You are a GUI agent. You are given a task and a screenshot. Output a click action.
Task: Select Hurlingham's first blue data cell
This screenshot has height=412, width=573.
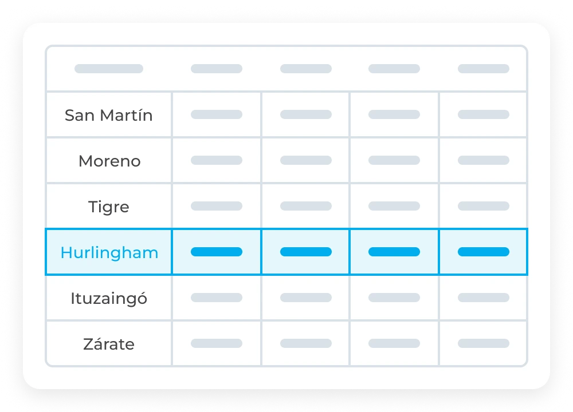(x=217, y=252)
